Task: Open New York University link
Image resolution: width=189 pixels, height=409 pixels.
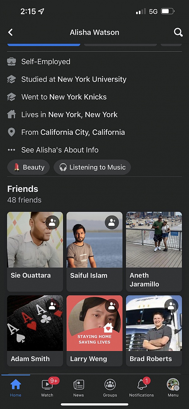Action: (x=92, y=79)
